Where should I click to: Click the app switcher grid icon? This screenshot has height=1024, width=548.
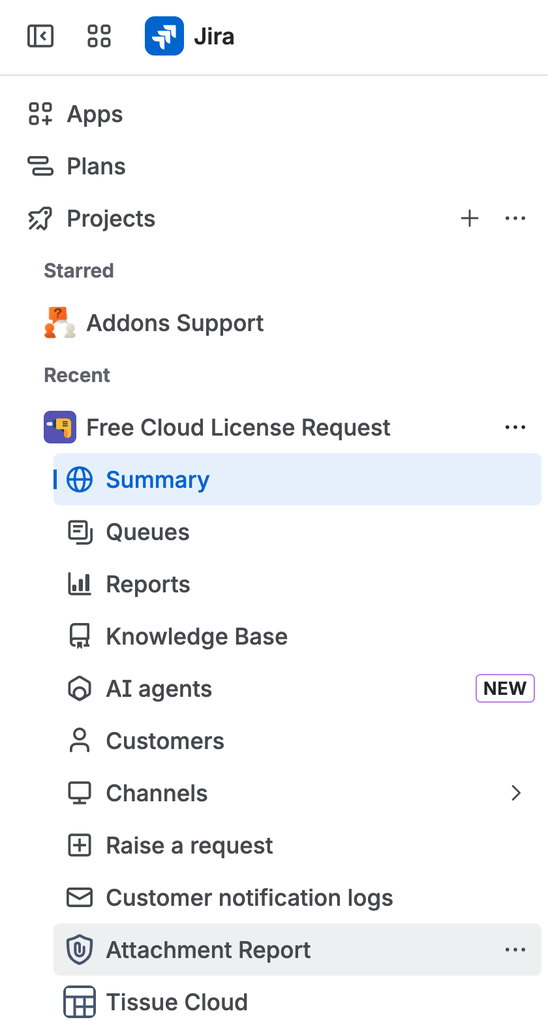(x=98, y=36)
